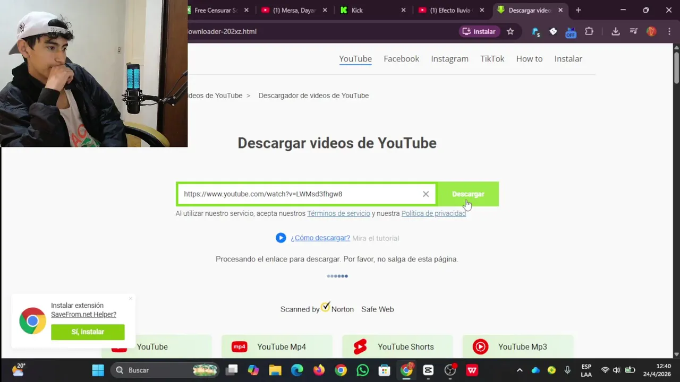Click the blue extension icon with 5 badge
This screenshot has width=680, height=382.
(x=535, y=32)
